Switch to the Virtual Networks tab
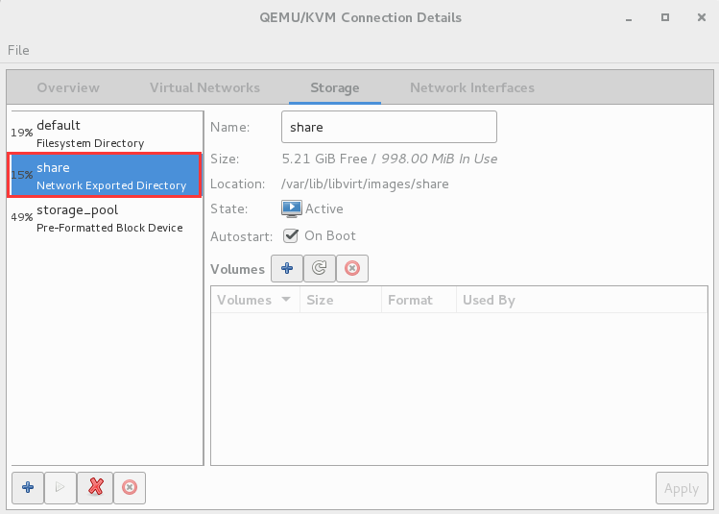This screenshot has width=719, height=514. (x=205, y=87)
